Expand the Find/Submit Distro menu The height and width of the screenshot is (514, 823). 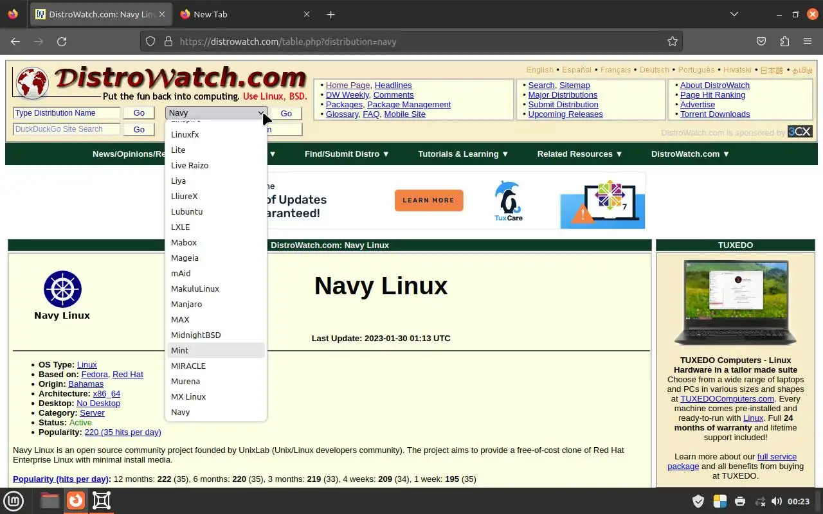click(x=347, y=154)
